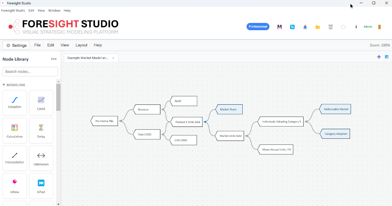Select the IsBetween node type
The height and width of the screenshot is (206, 392).
pos(41,158)
